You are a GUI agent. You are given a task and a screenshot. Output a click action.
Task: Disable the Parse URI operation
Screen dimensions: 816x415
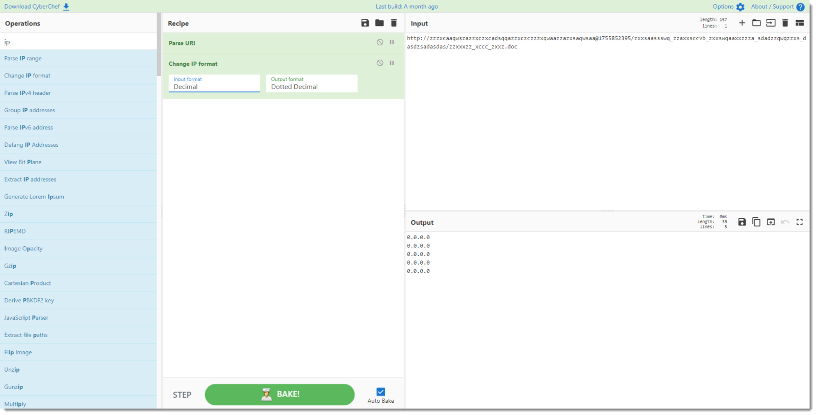point(380,42)
